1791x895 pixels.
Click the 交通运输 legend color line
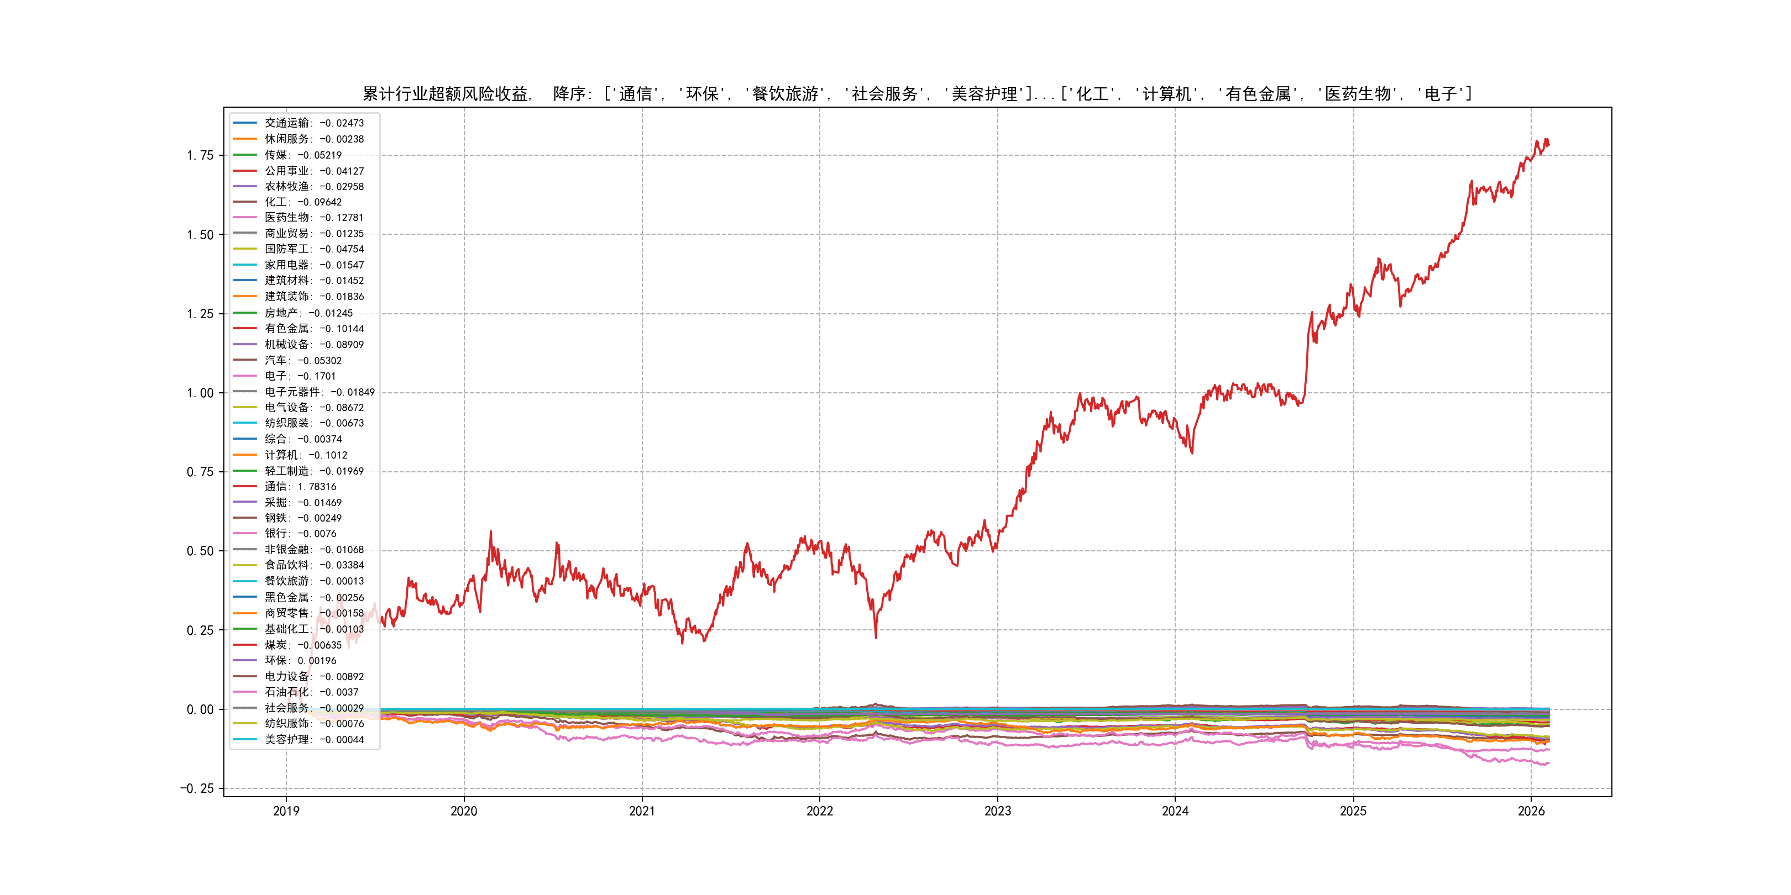(245, 123)
